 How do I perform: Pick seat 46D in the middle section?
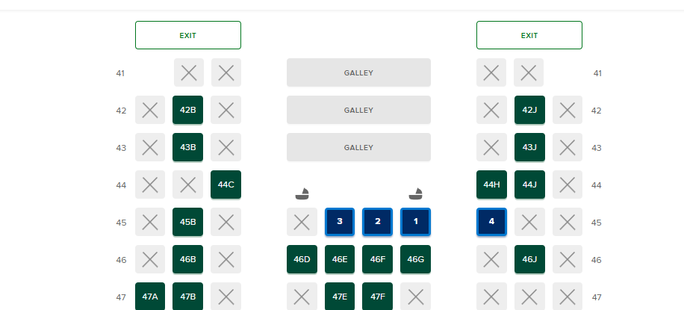coord(302,259)
